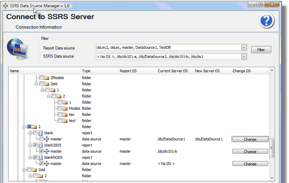This screenshot has width=289, height=183.
Task: Click the app icon in the title bar
Action: [x=5, y=6]
